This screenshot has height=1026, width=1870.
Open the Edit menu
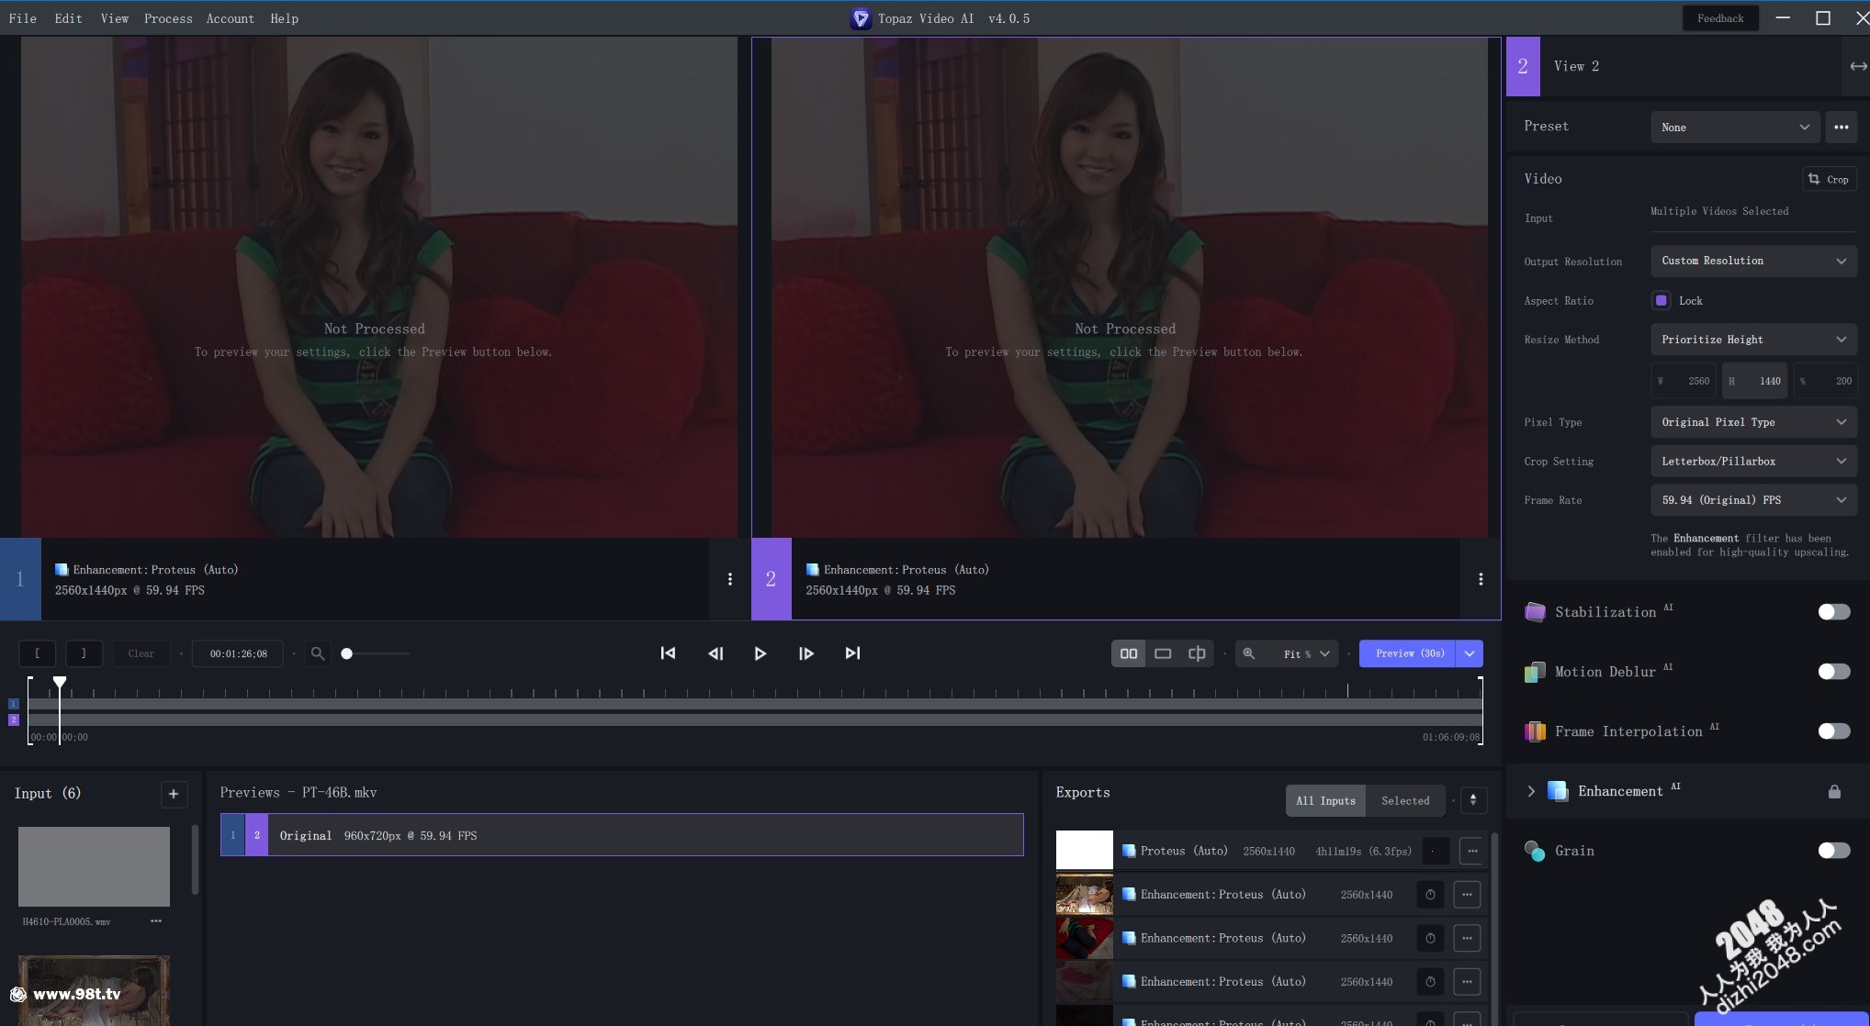68,18
